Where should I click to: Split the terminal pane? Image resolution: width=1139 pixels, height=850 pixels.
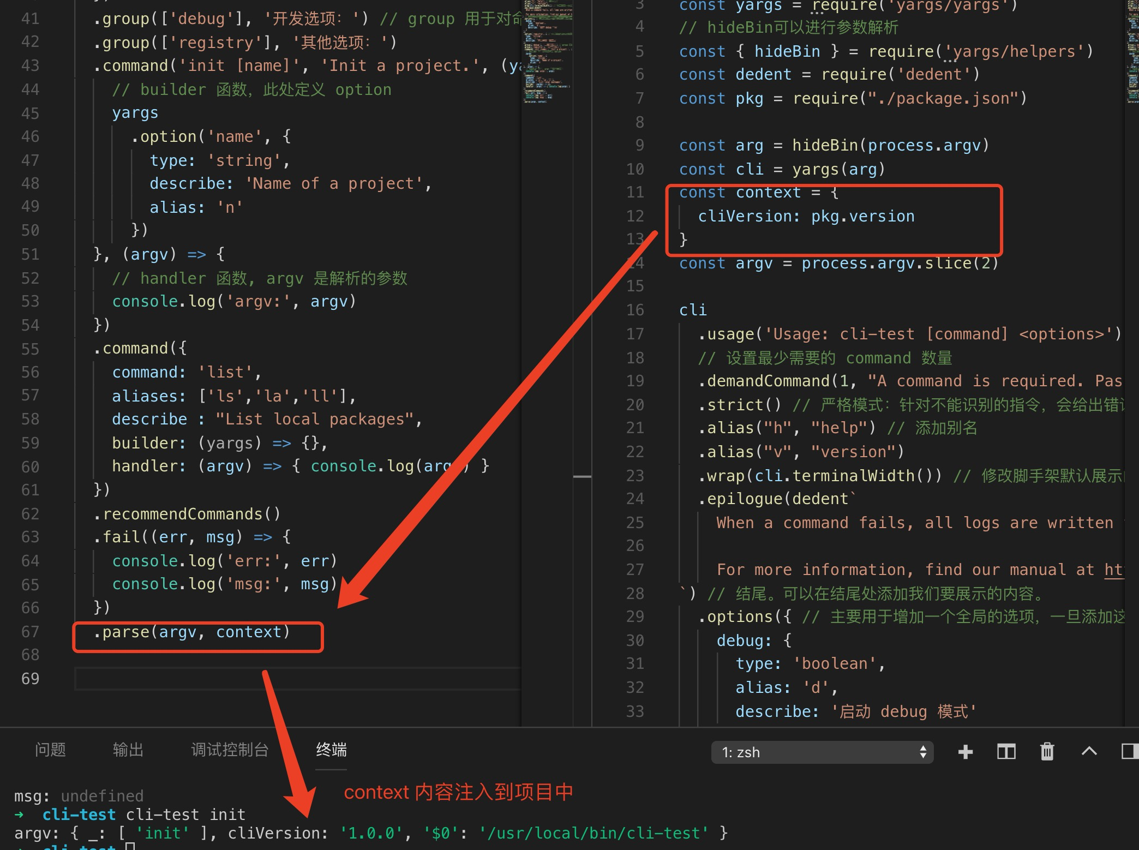point(1006,752)
